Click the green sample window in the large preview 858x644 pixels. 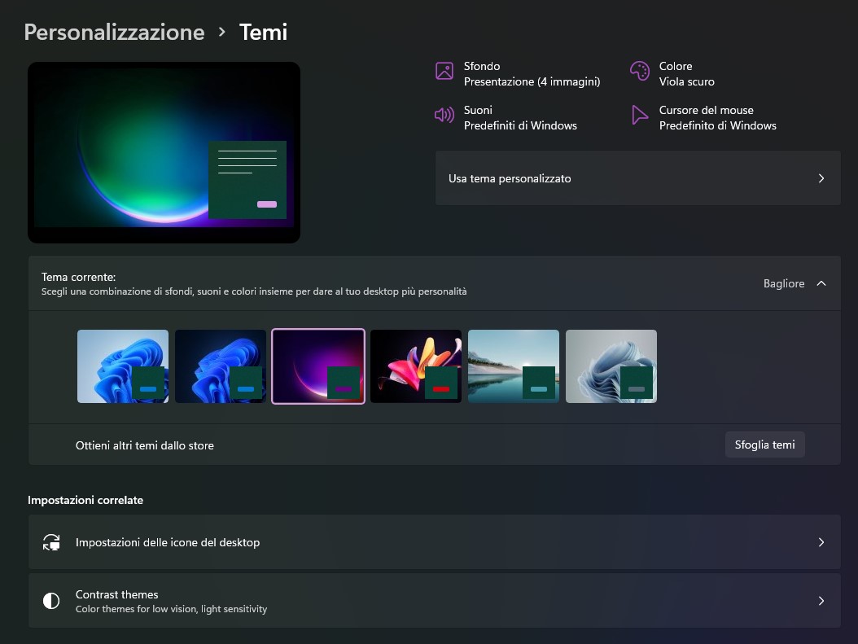[247, 180]
